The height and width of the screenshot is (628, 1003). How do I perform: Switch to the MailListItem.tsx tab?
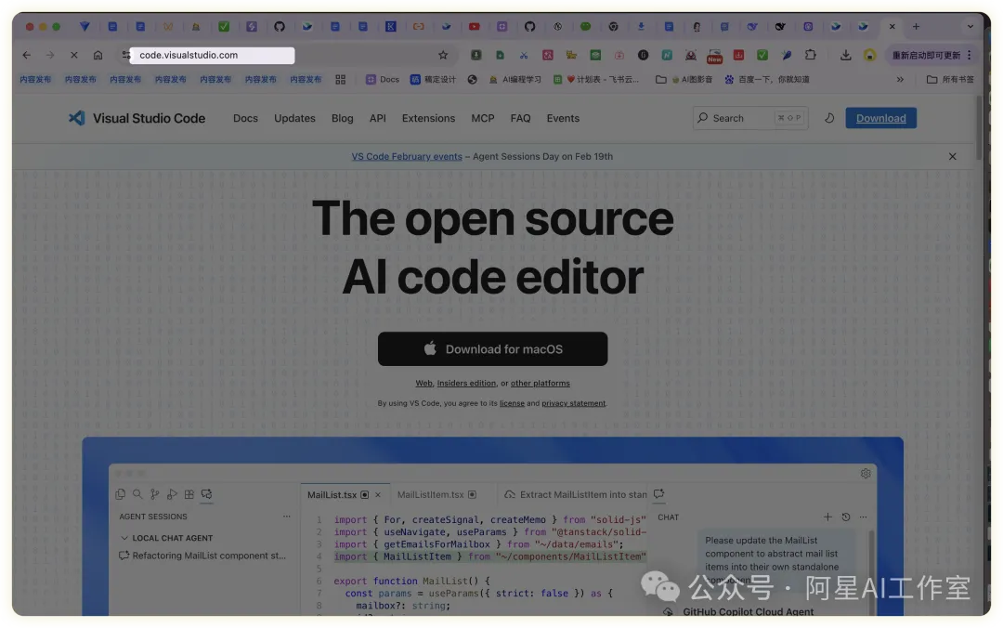[x=430, y=494]
